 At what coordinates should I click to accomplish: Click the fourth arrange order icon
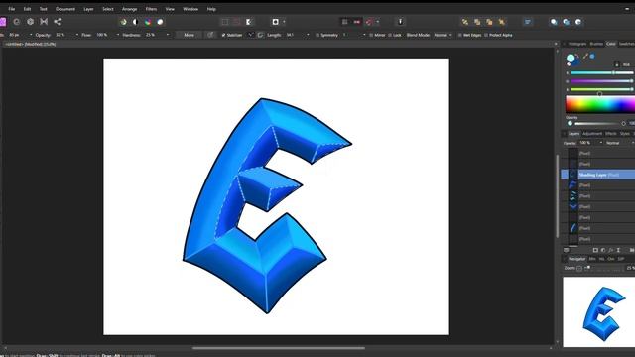(502, 22)
